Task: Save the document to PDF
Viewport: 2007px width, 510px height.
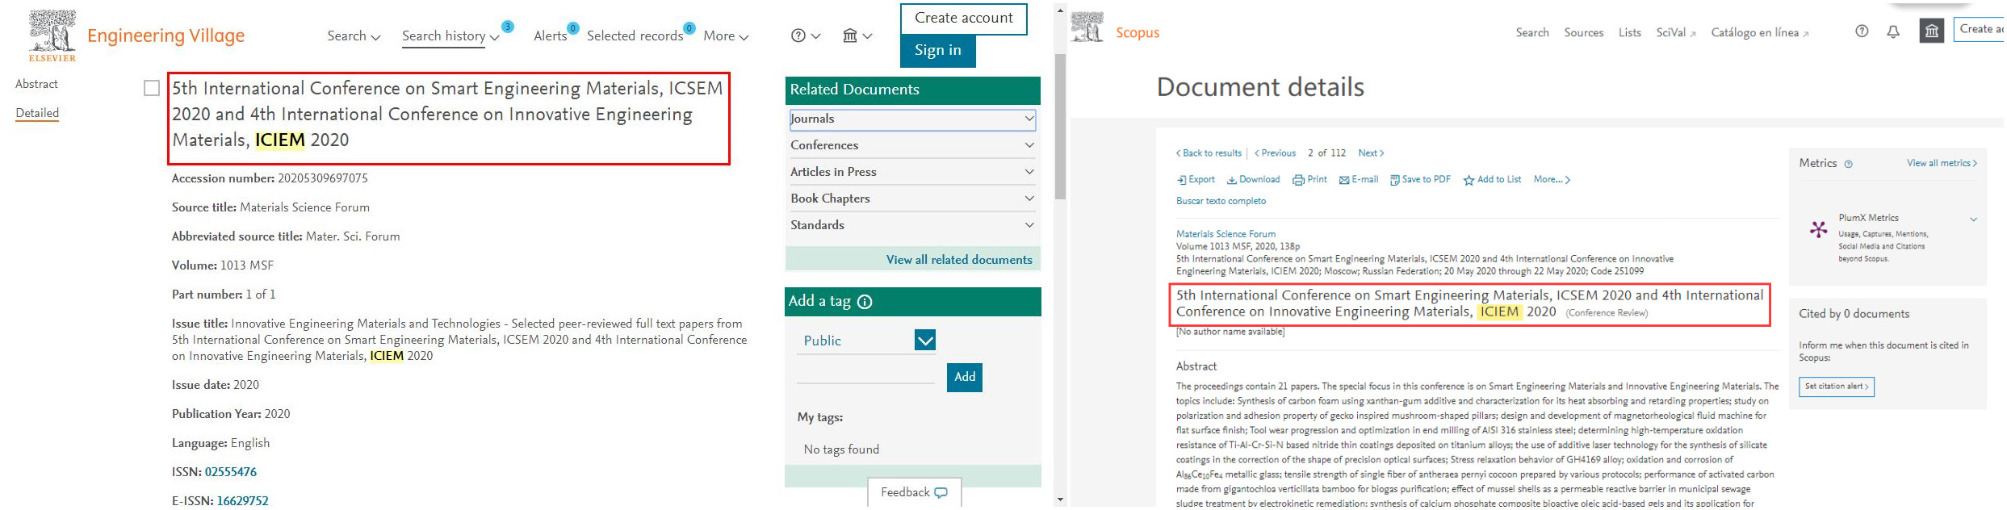Action: tap(1420, 180)
